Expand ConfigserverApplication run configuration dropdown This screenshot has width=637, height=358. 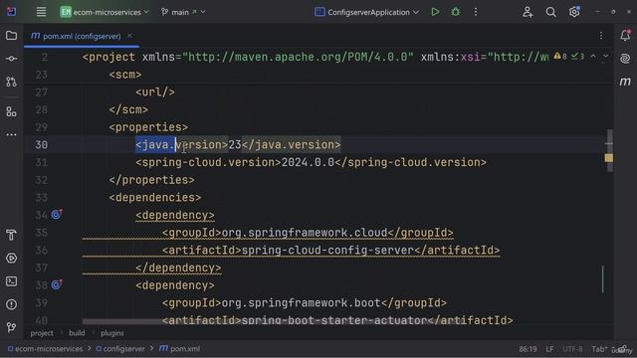(x=367, y=12)
